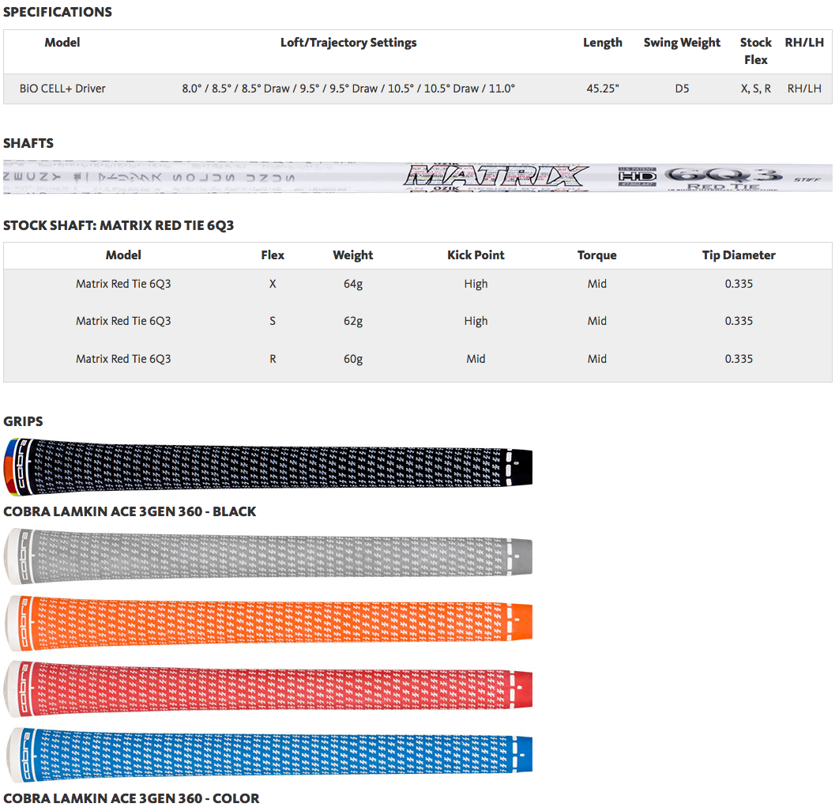This screenshot has width=839, height=811.
Task: Click the X flex value
Action: (x=273, y=284)
